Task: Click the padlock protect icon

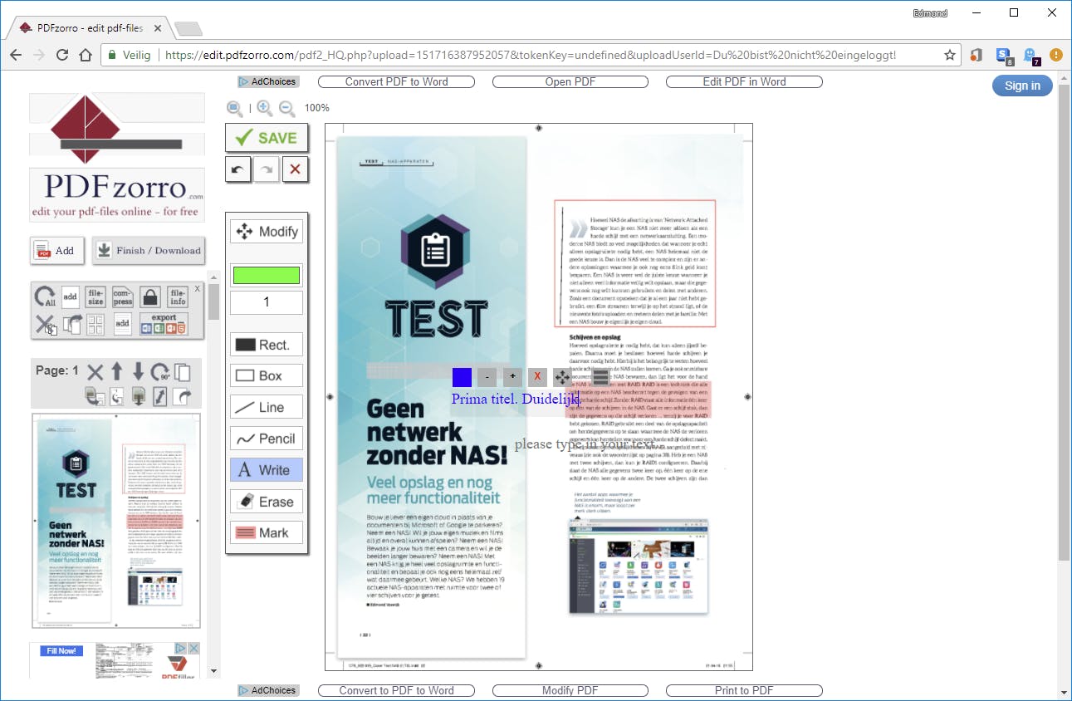Action: (x=150, y=297)
